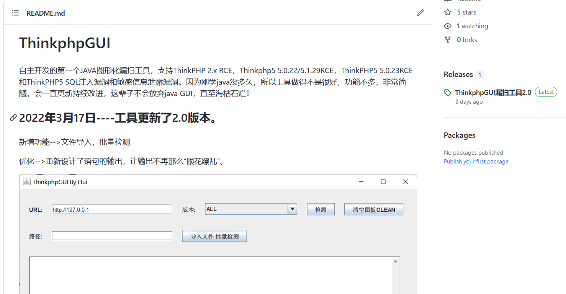The image size is (566, 294).
Task: Click the URL input field with http://127.0.0.1
Action: (112, 209)
